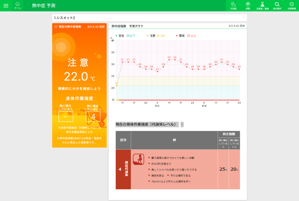Expand the 1.シスメット2 location dropdown
299x201 pixels.
tap(149, 18)
